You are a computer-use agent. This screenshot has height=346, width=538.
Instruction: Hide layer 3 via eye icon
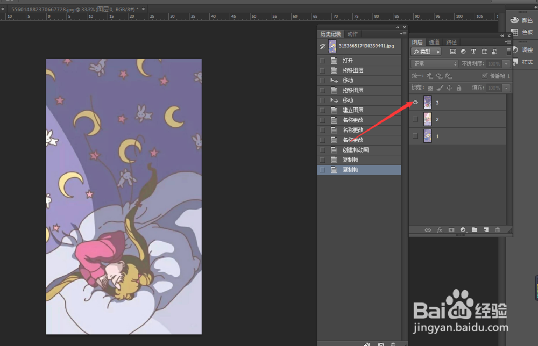(415, 103)
